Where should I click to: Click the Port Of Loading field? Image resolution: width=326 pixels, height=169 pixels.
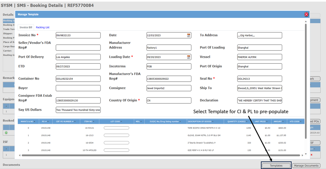[x=259, y=47]
